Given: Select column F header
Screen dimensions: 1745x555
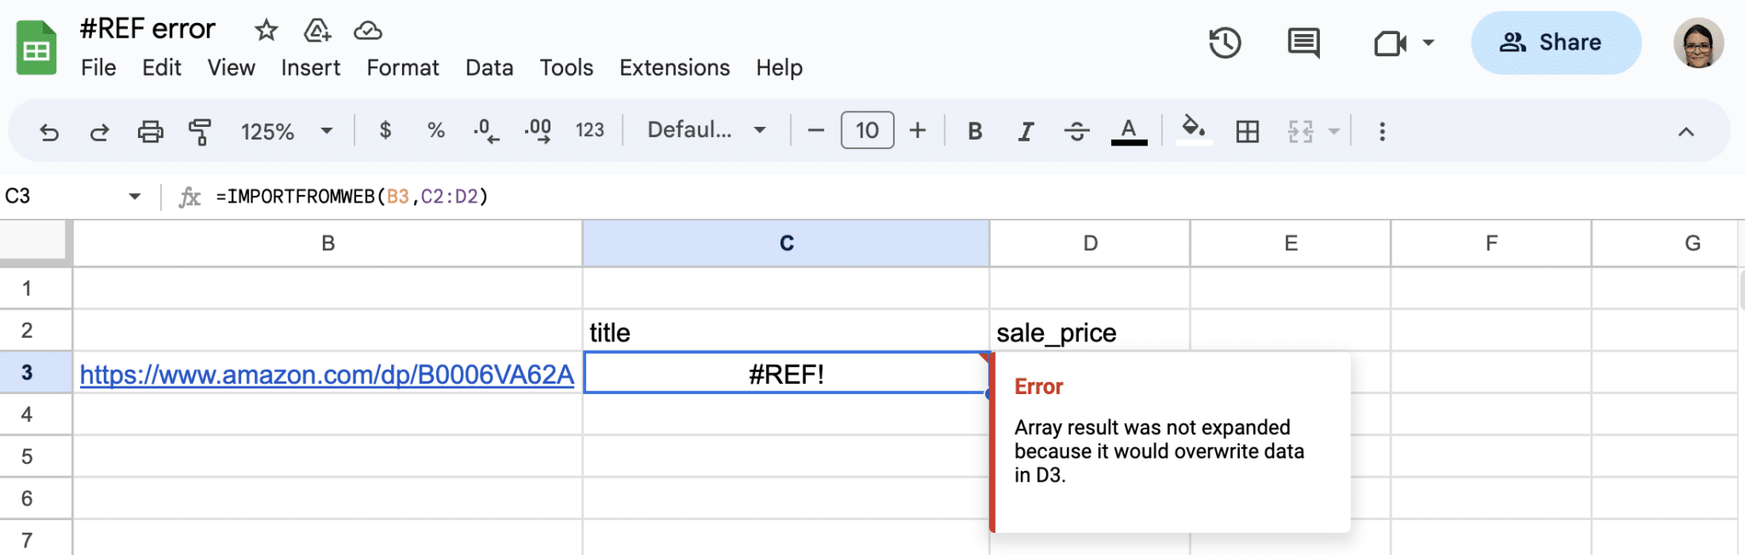Looking at the screenshot, I should click(x=1491, y=243).
